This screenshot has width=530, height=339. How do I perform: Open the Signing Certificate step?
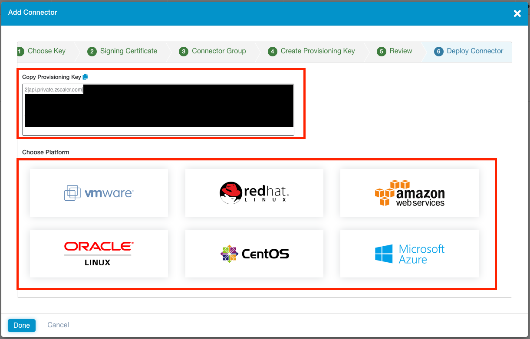(x=128, y=51)
